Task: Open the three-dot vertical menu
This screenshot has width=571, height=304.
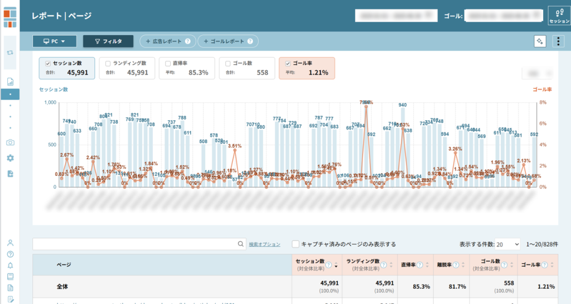Action: 558,41
